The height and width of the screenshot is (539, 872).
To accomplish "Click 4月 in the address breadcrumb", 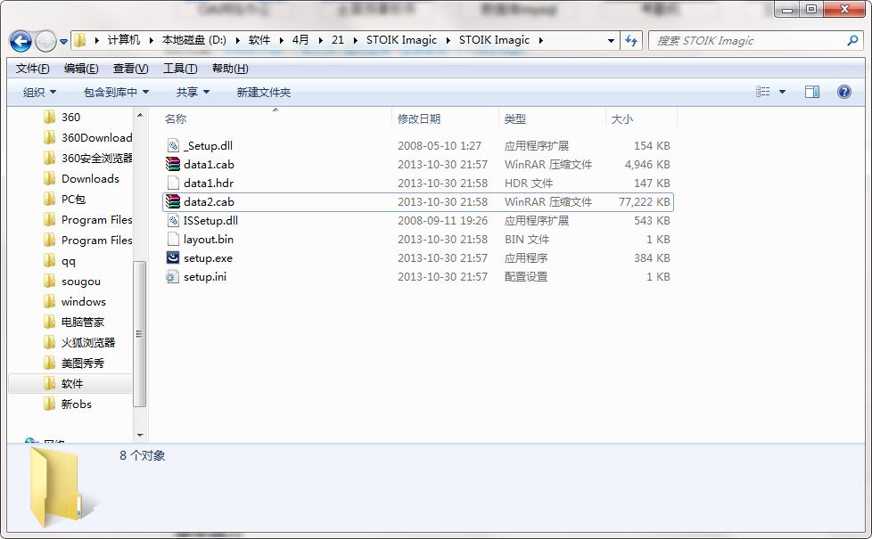I will tap(300, 40).
